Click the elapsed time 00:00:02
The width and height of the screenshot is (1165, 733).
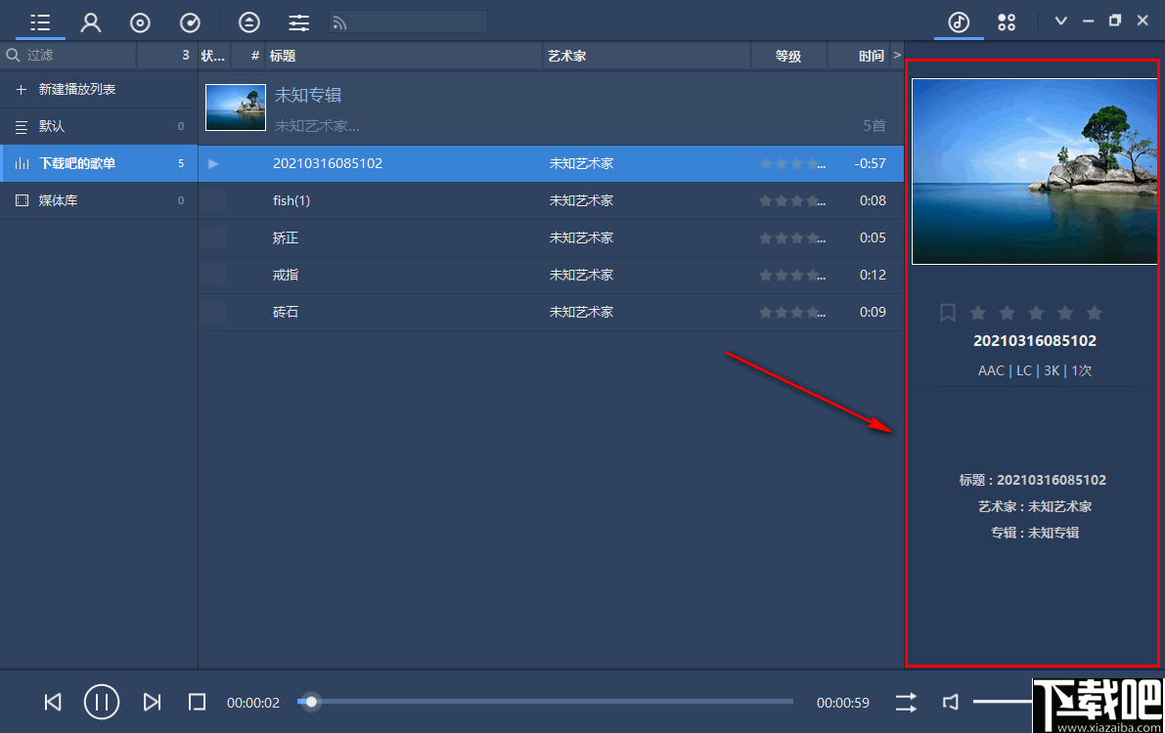pyautogui.click(x=253, y=703)
